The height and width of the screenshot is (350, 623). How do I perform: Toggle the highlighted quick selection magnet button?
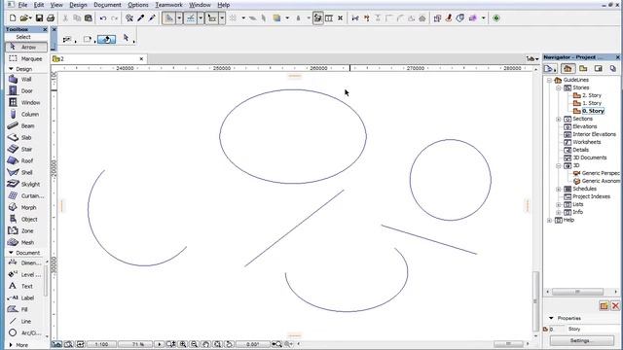pos(106,39)
